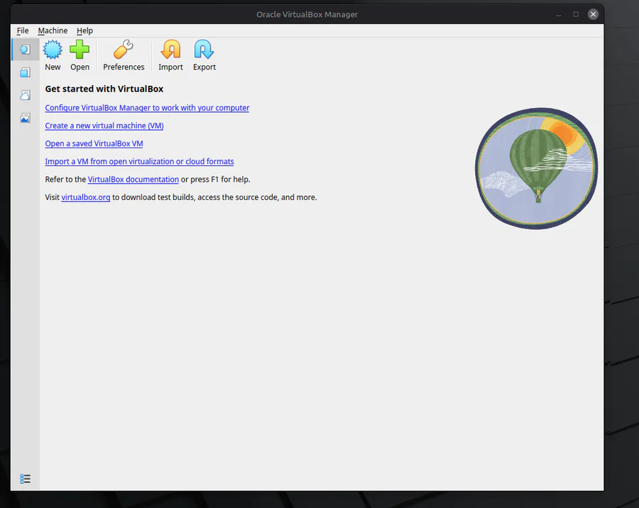The height and width of the screenshot is (508, 639).
Task: Open Preferences via the wrench icon
Action: coord(123,50)
